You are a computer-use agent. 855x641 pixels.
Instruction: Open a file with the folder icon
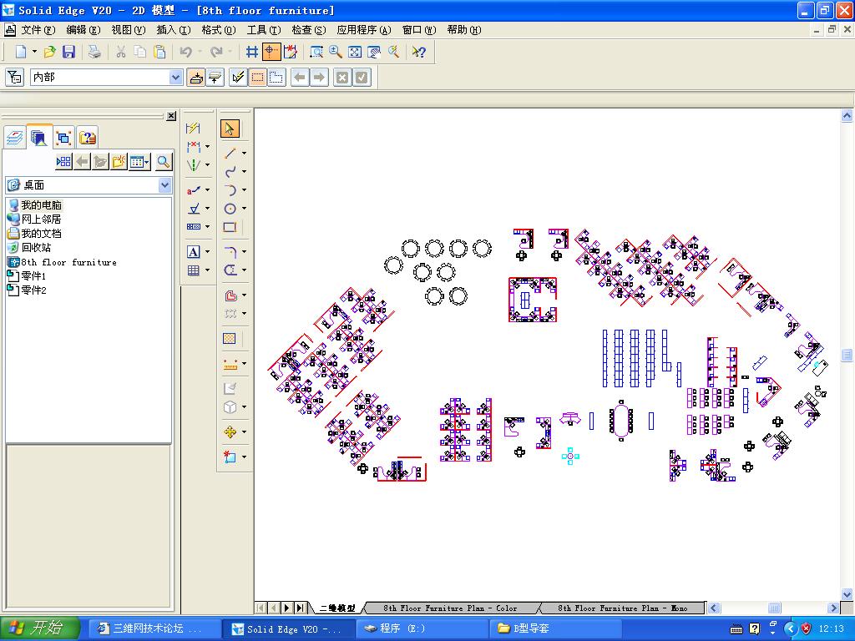click(49, 52)
